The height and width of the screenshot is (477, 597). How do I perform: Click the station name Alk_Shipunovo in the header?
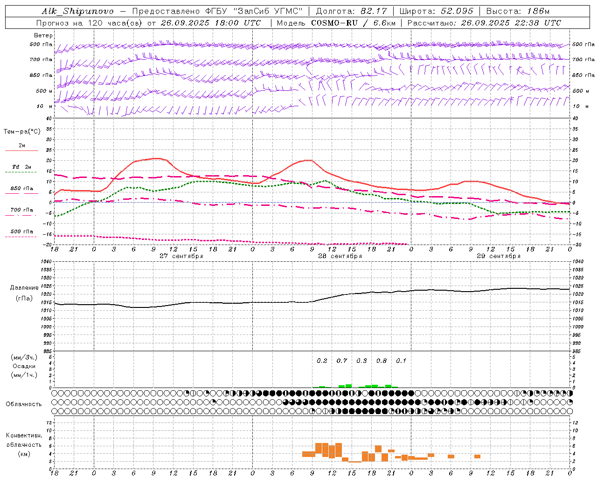point(77,11)
